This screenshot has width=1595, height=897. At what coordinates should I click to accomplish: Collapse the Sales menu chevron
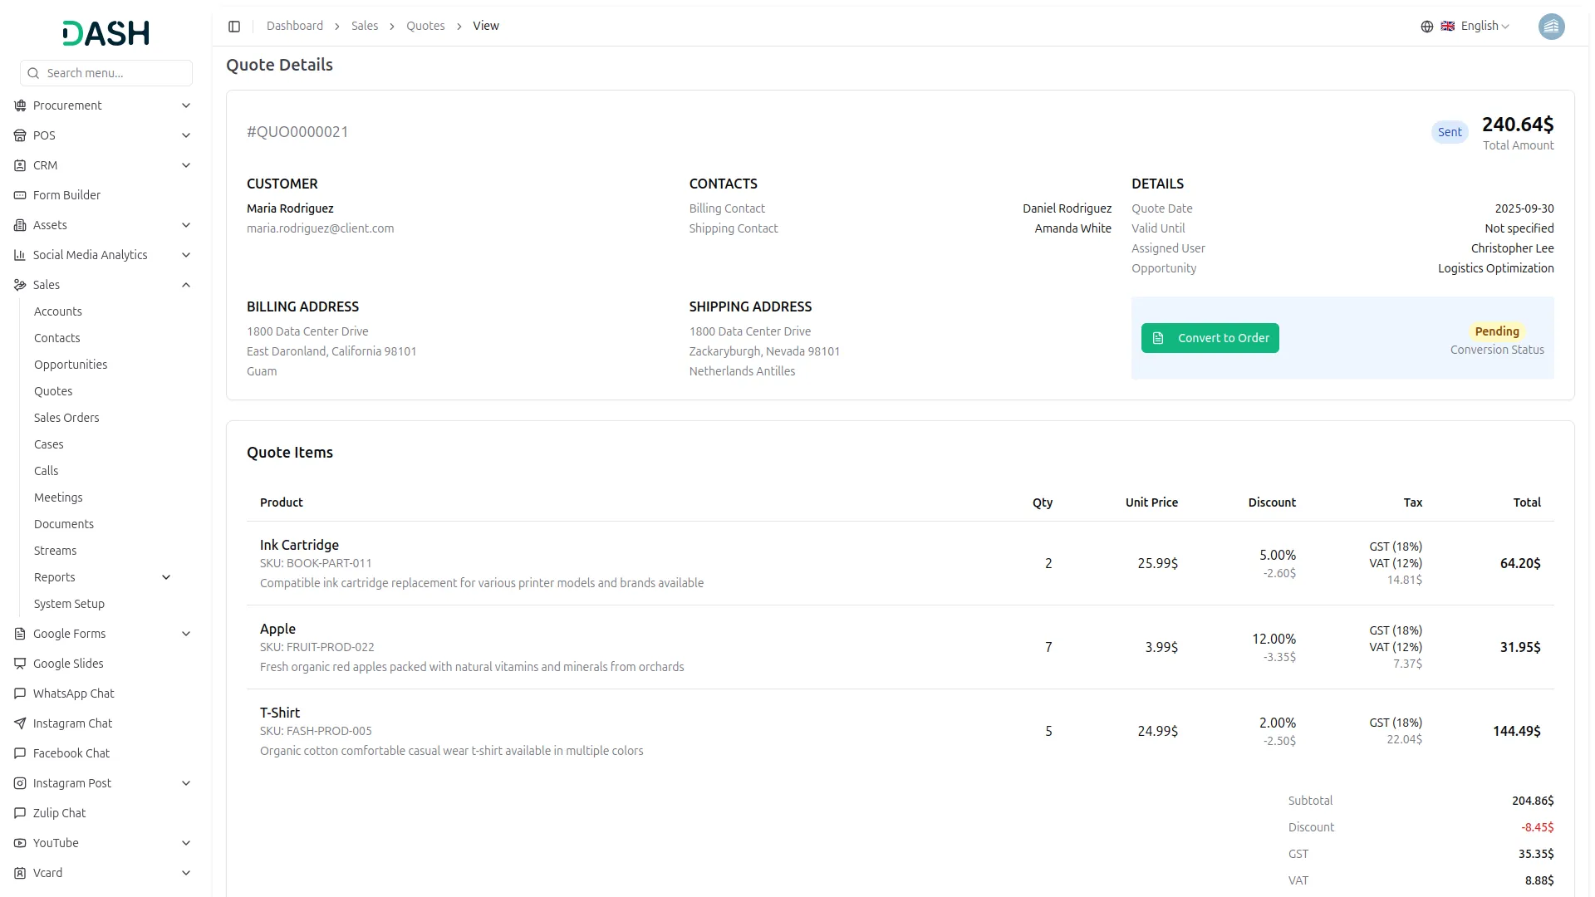[x=186, y=285]
